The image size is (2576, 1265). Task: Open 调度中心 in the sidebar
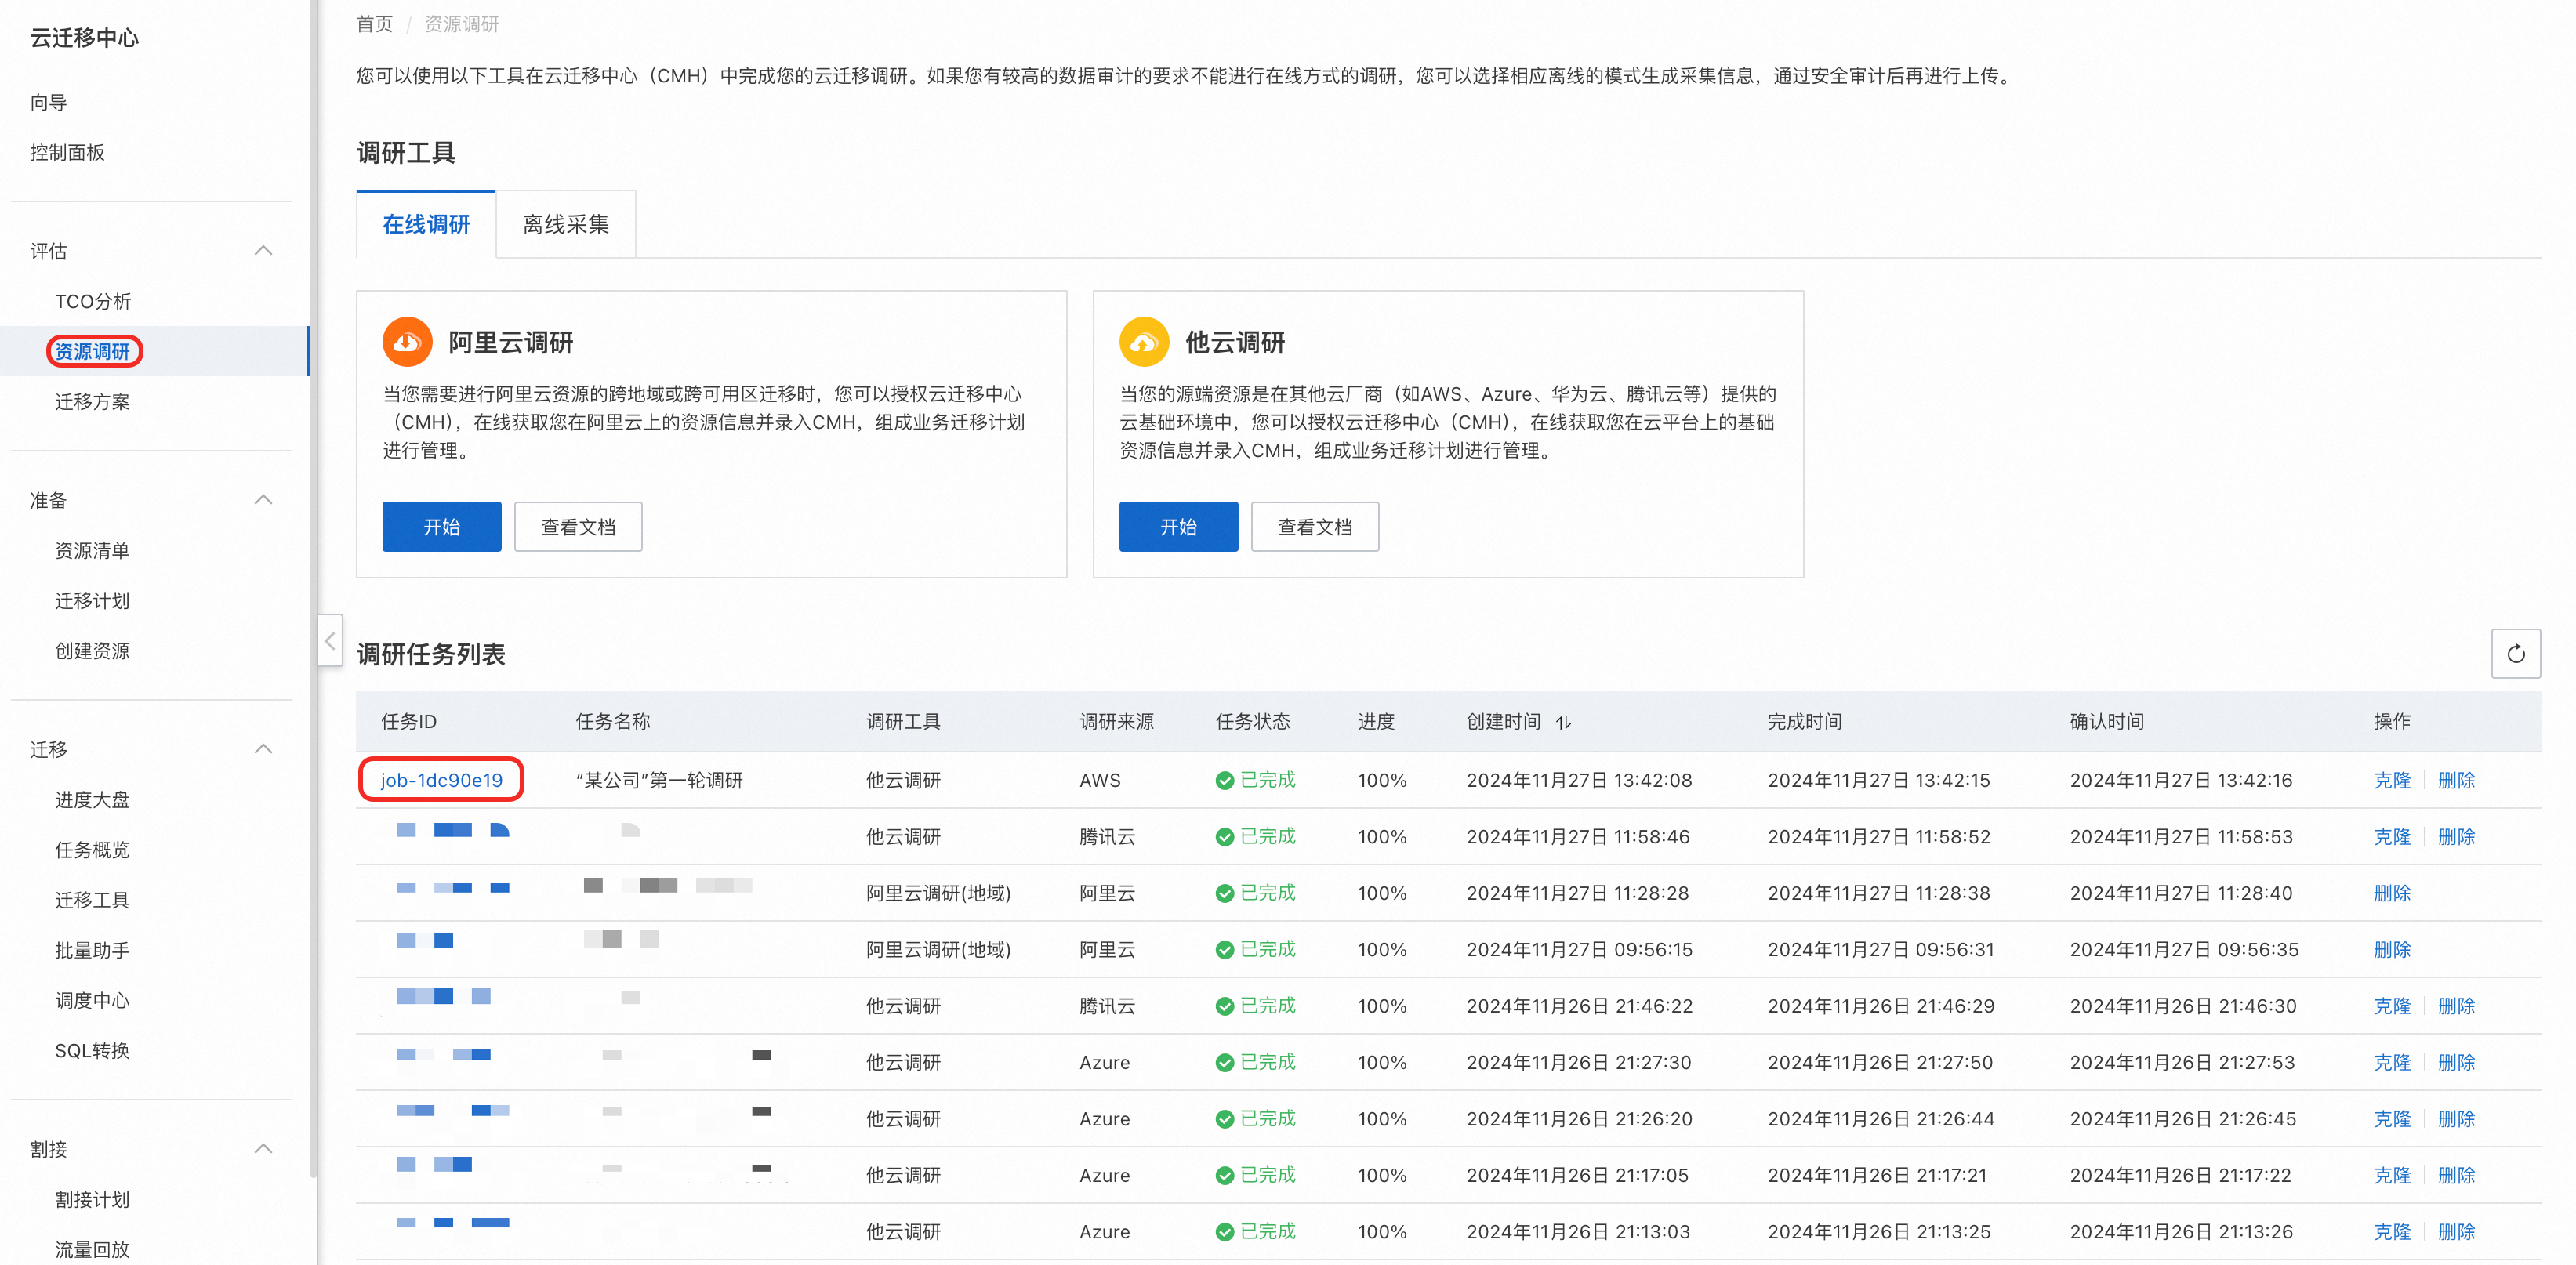point(92,1000)
